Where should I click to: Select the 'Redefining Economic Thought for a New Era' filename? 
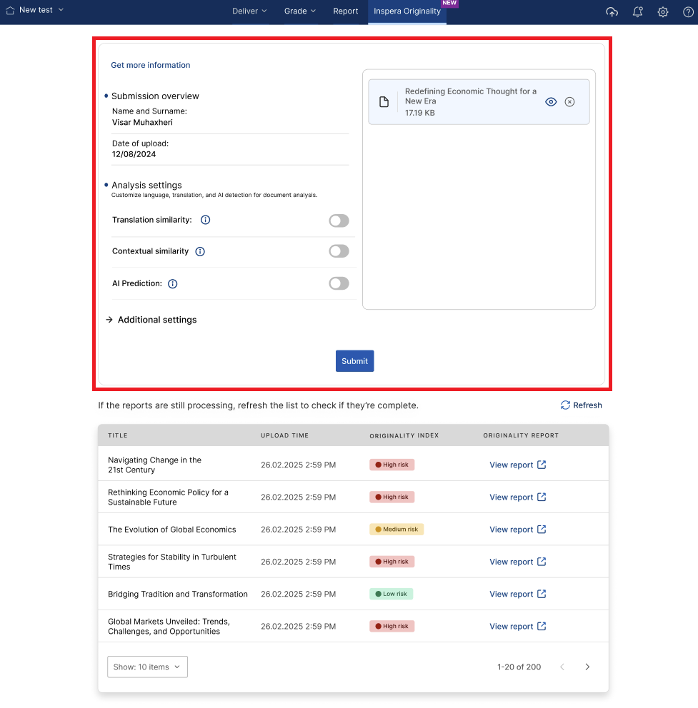tap(471, 96)
